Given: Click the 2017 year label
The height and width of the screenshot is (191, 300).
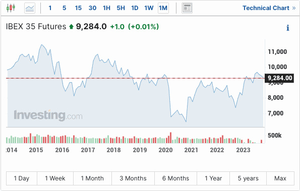Looking at the screenshot, I should (88, 150).
